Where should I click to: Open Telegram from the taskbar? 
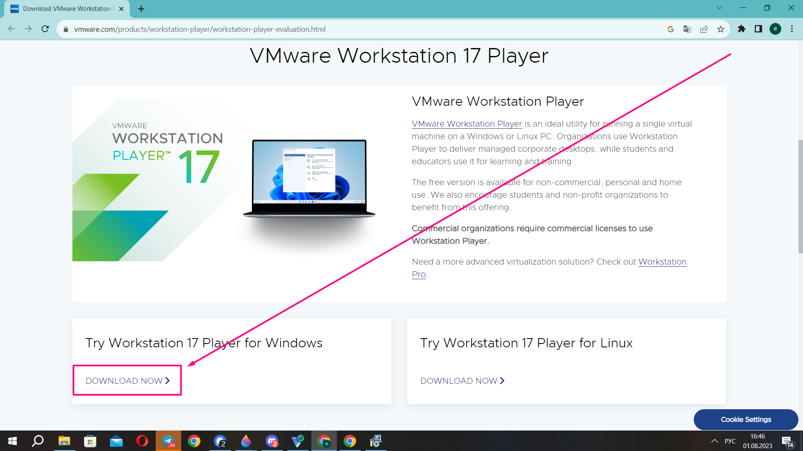coord(168,441)
